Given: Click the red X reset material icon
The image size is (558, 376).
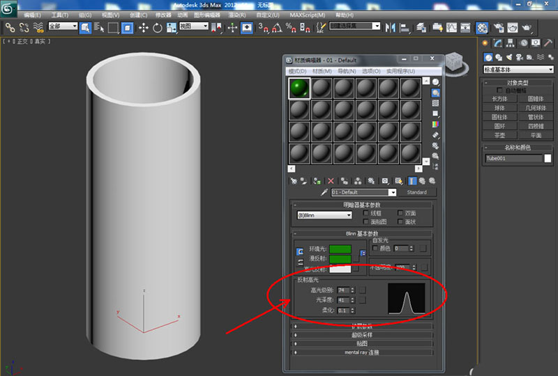Looking at the screenshot, I should point(331,180).
